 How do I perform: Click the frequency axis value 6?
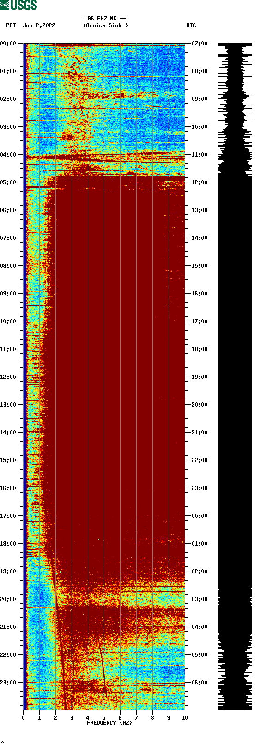tap(120, 718)
